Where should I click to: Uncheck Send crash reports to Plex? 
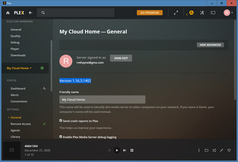(61, 121)
